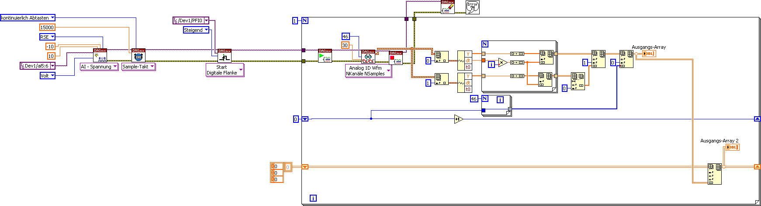Click the Build Array node feeding Ausgangs-Array 2
This screenshot has width=761, height=206.
click(x=715, y=174)
